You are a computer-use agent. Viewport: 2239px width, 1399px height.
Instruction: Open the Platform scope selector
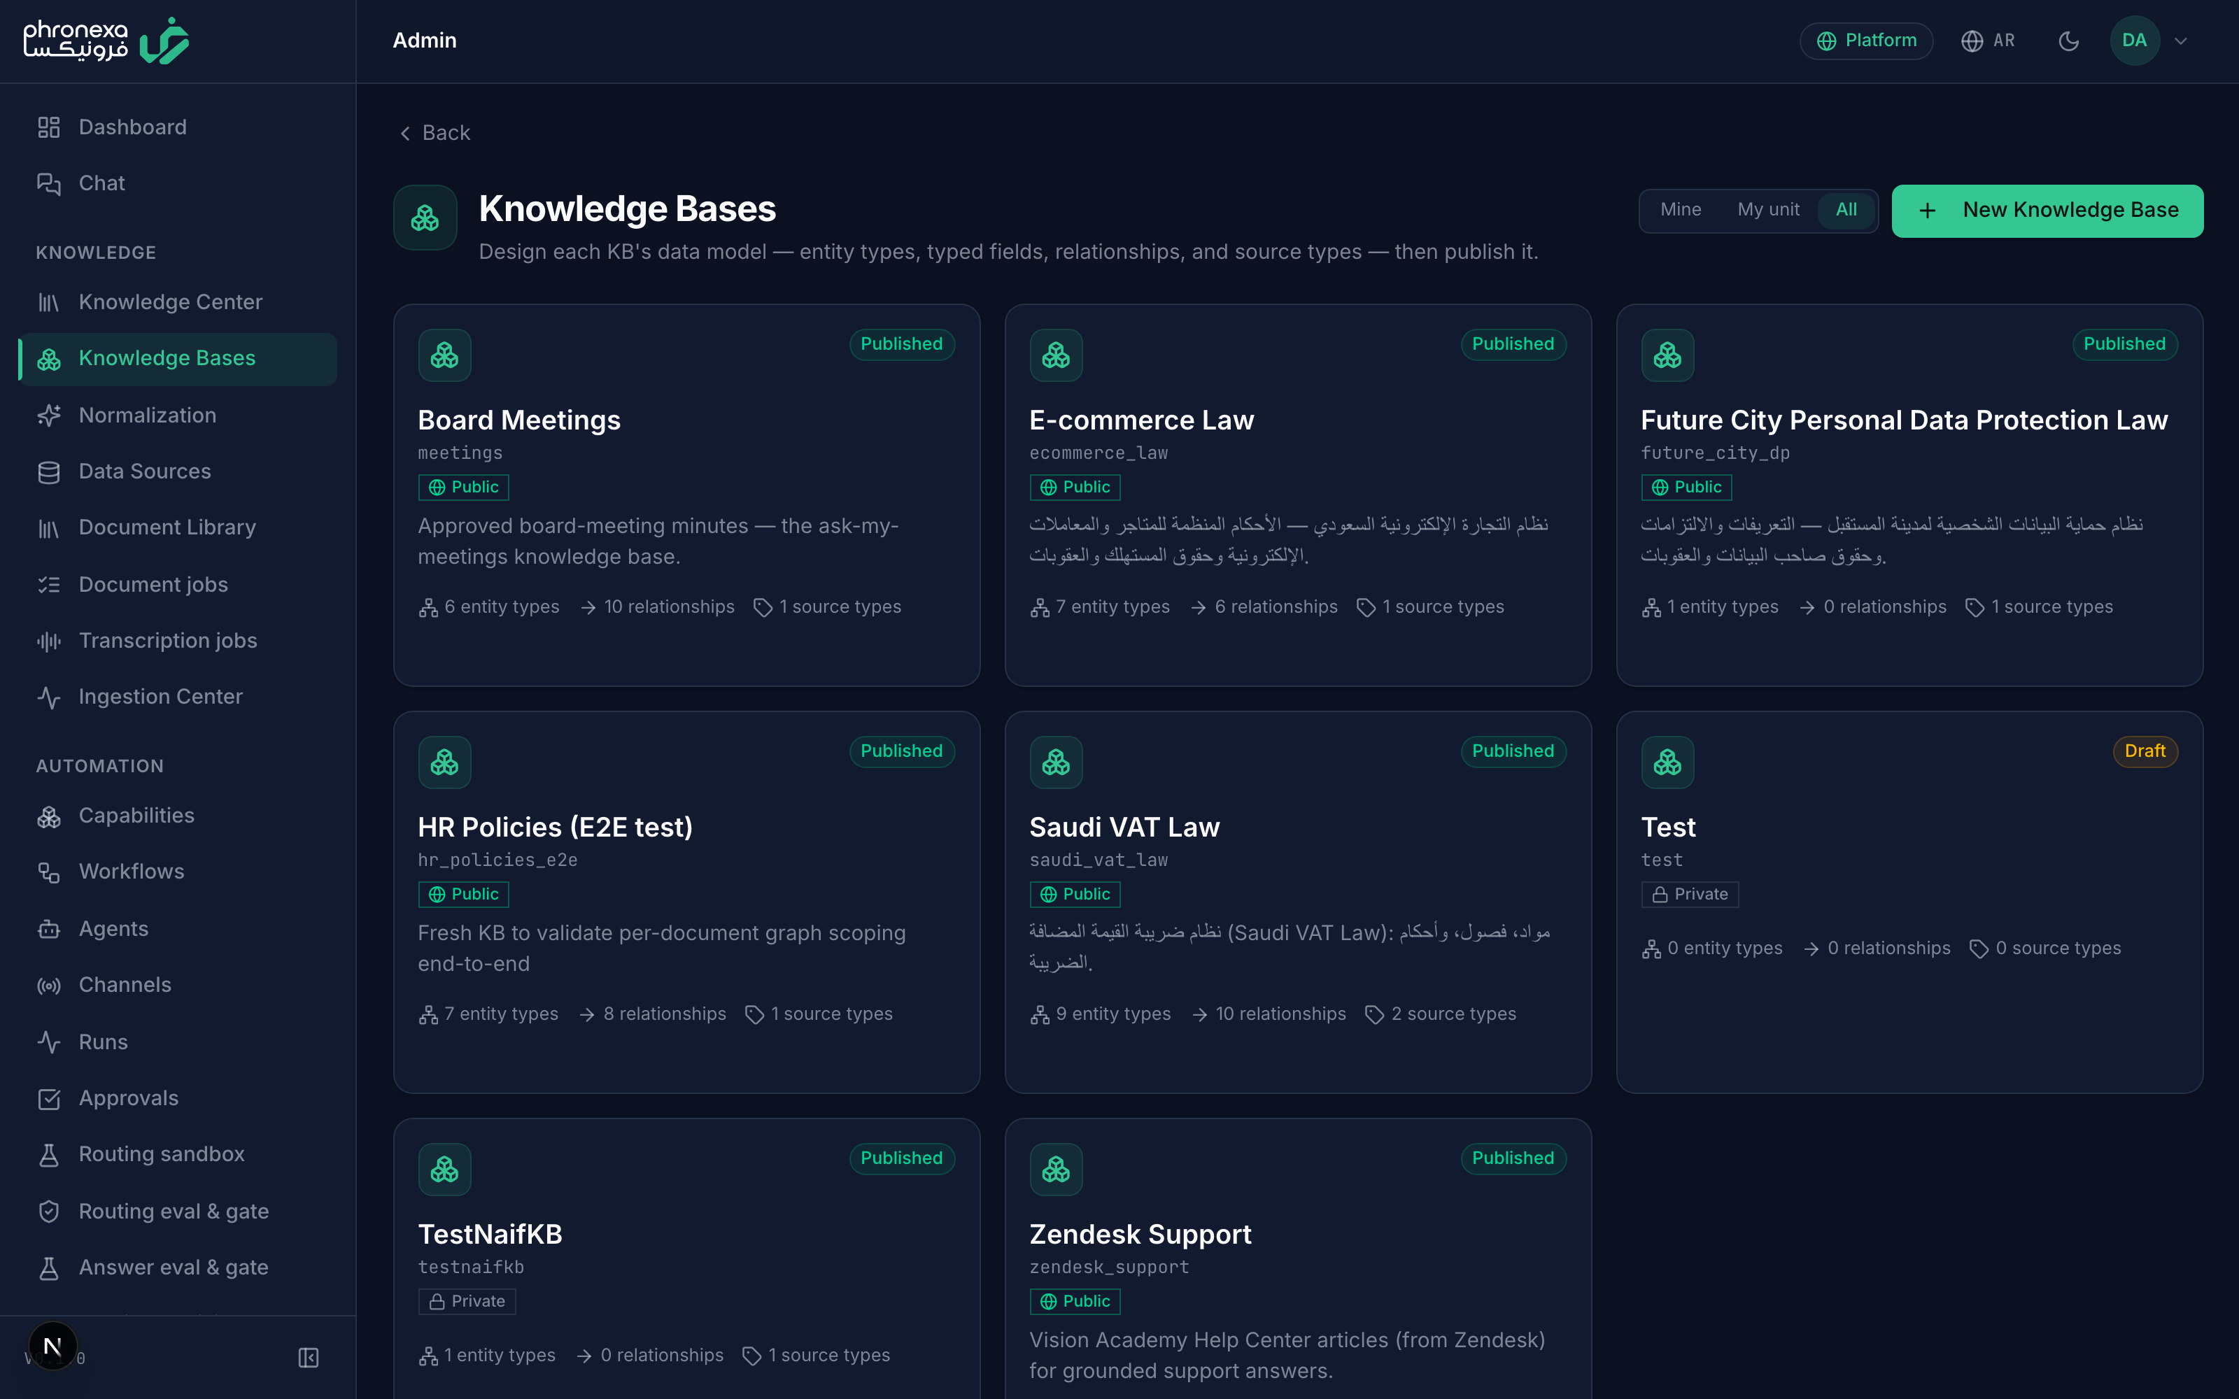1866,41
